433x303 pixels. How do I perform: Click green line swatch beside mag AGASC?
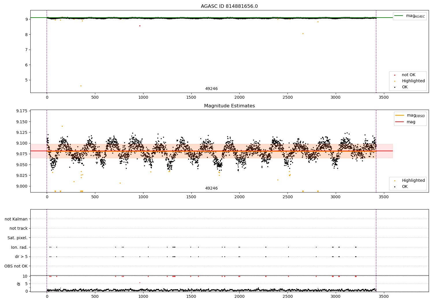point(399,16)
